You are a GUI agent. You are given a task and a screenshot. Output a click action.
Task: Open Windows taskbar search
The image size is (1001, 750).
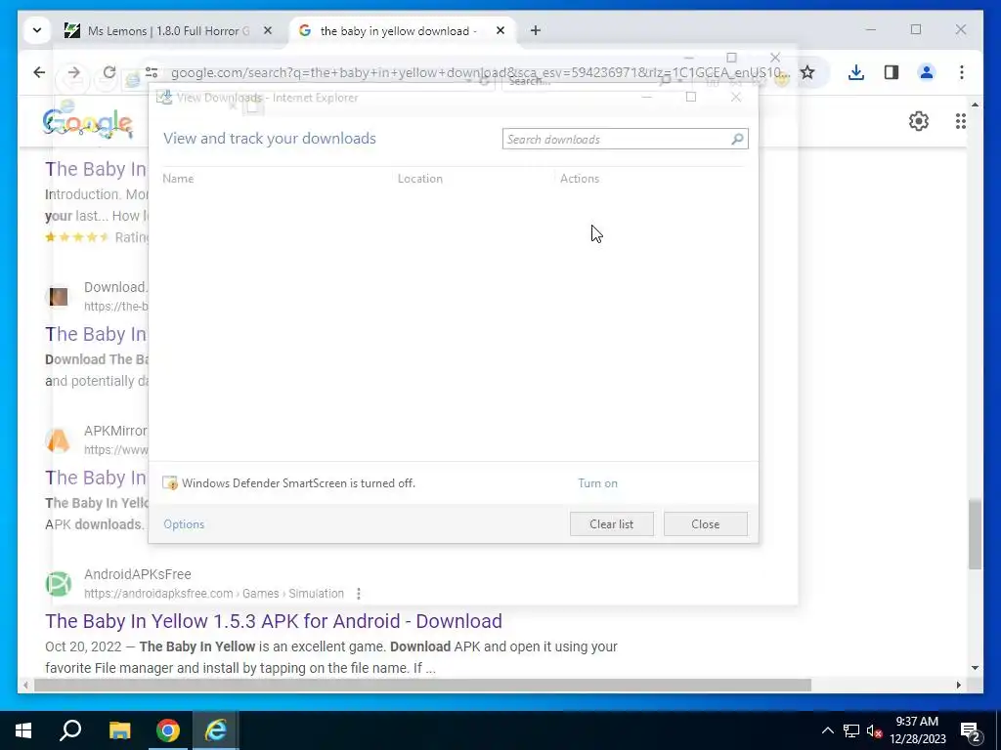70,730
